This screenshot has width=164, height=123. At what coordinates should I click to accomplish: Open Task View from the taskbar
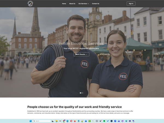click(x=53, y=121)
